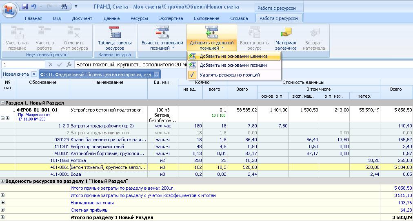The width and height of the screenshot is (413, 221).
Task: Close the 'Новая смета' document tab
Action: 34,74
